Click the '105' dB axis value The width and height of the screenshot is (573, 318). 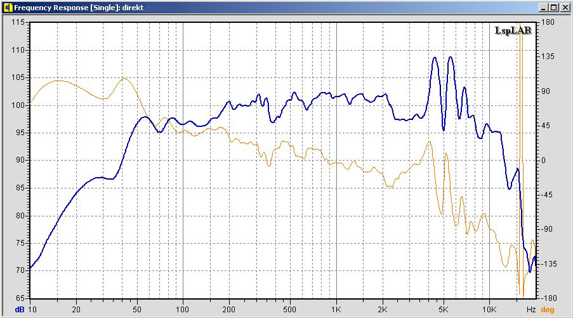point(18,77)
